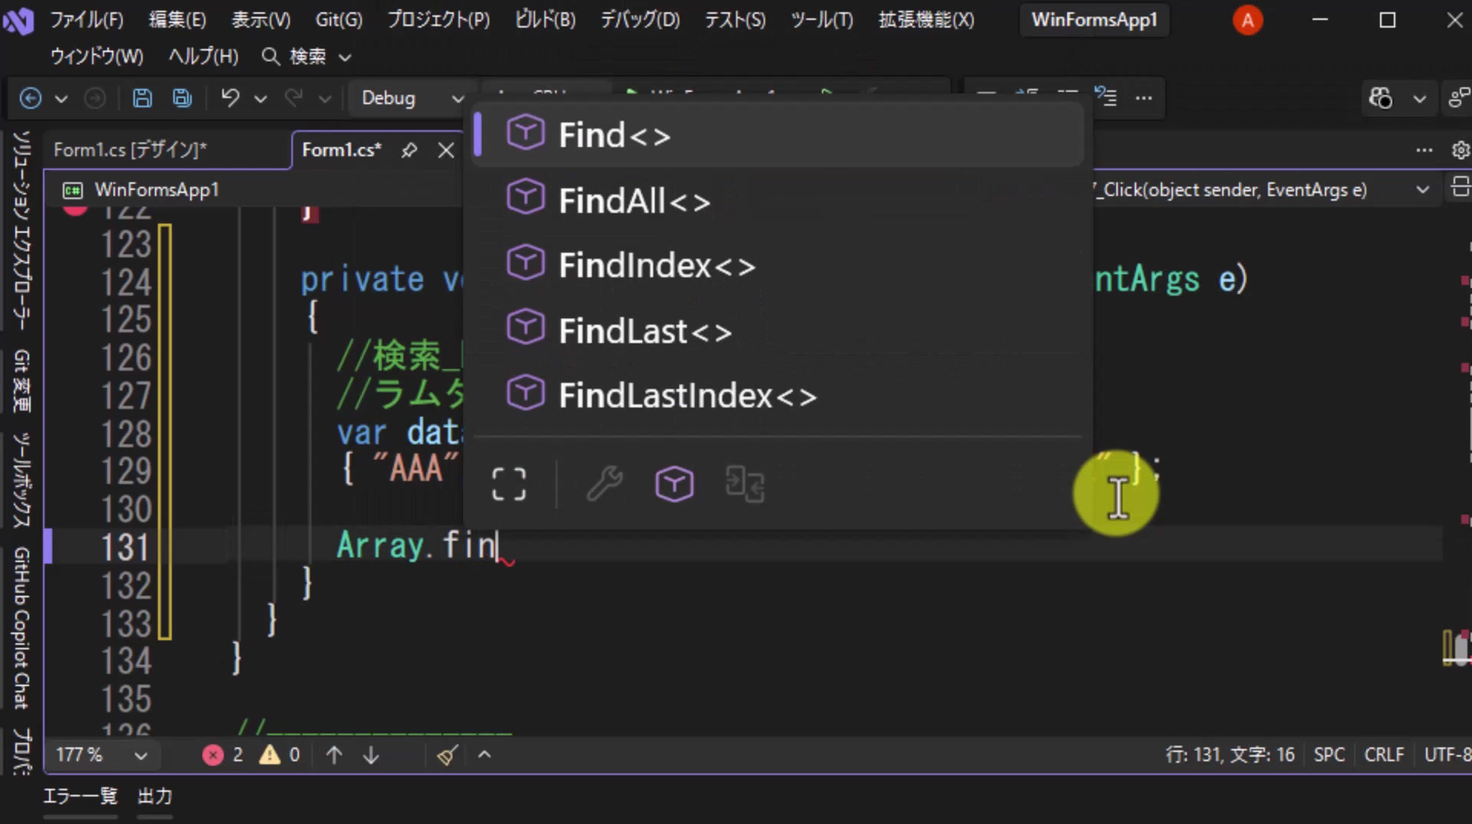
Task: Click the CRLF line ending indicator
Action: point(1384,755)
